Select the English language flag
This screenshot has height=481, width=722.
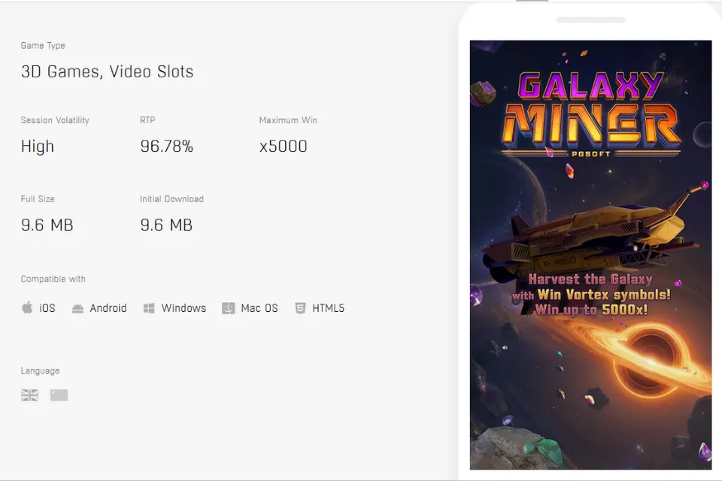(x=29, y=395)
